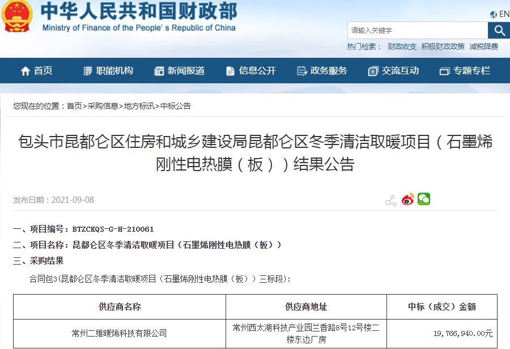Open the 交流互动 navigation item
Image resolution: width=510 pixels, height=349 pixels.
(394, 71)
